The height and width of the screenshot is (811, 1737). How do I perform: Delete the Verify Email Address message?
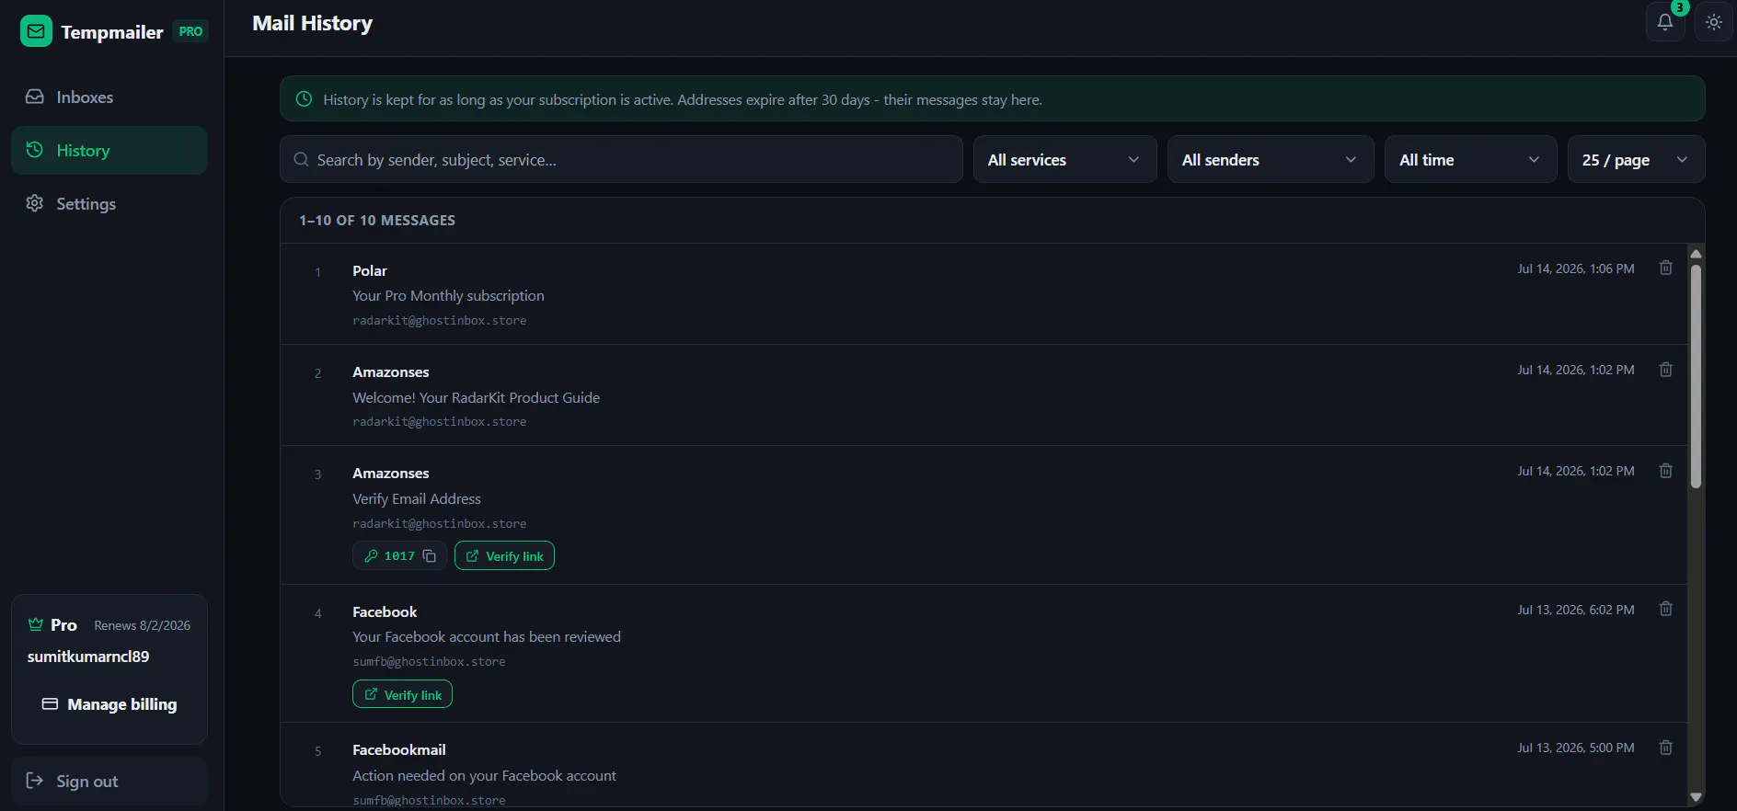(1665, 471)
